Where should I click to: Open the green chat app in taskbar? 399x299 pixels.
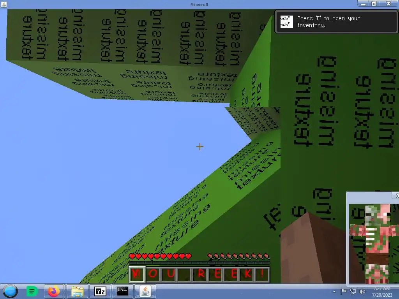tap(32, 291)
